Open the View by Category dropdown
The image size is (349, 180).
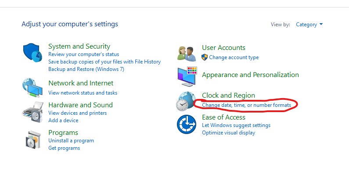(309, 25)
